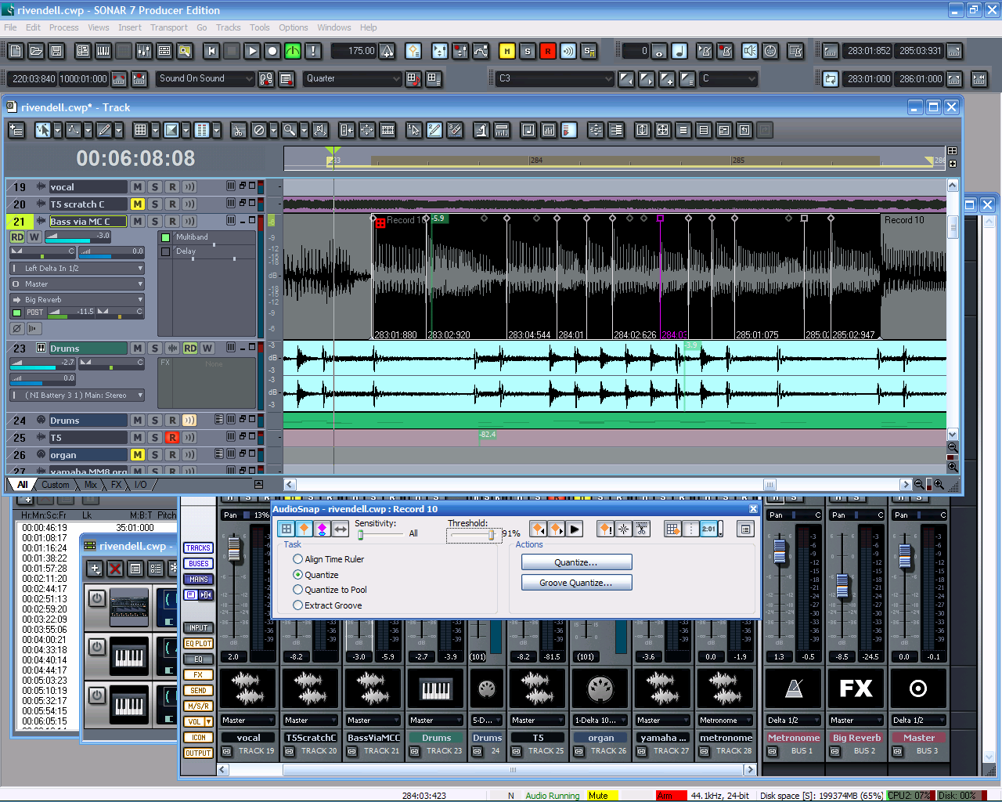This screenshot has height=802, width=1002.
Task: Click the Reset (panic) exclamation button
Action: click(x=313, y=51)
